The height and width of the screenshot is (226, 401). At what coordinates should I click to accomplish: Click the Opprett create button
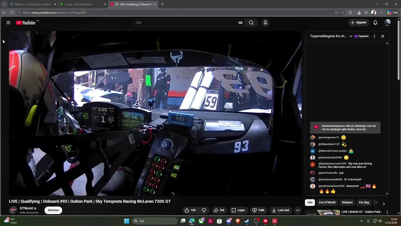[358, 23]
